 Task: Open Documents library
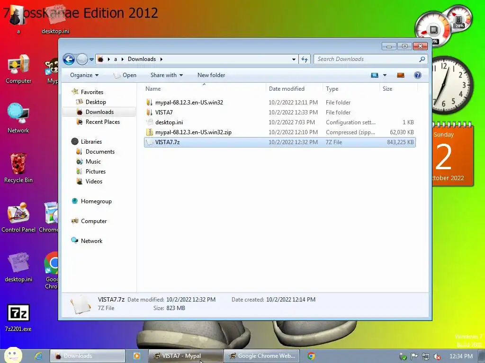click(x=100, y=152)
